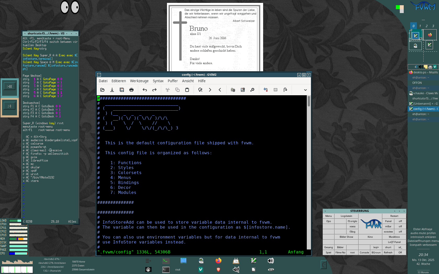439x274 pixels.
Task: Open the bottom panel menu dropdown icon
Action: click(x=148, y=261)
